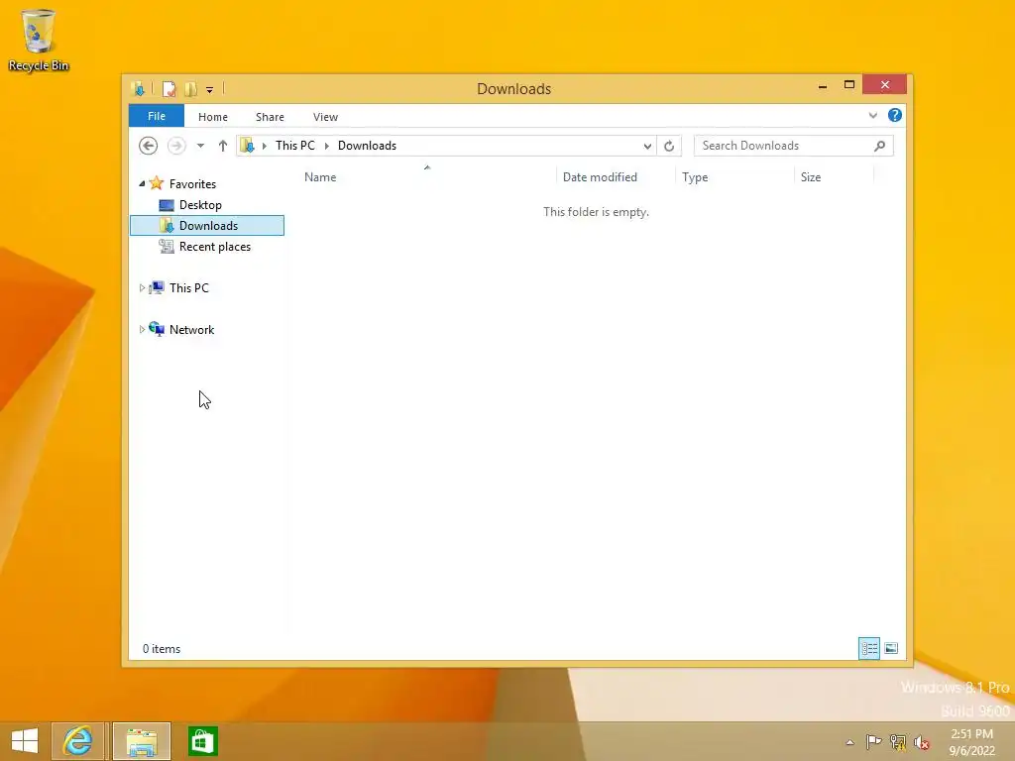Click This PC in the address bar
This screenshot has height=761, width=1015.
[295, 146]
